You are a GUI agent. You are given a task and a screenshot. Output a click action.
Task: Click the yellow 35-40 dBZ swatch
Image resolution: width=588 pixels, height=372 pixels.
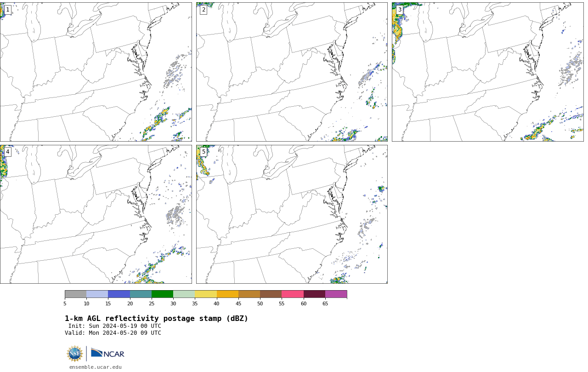pyautogui.click(x=206, y=294)
